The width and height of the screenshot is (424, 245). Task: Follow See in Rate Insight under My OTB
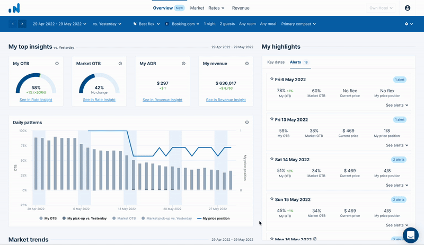coord(36,100)
